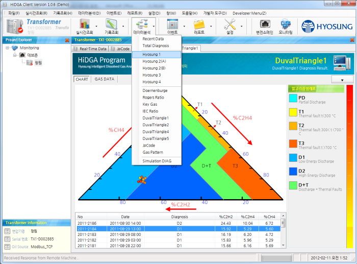Open the dropdown arrow beside 레포트
The height and width of the screenshot is (264, 357).
tap(211, 26)
